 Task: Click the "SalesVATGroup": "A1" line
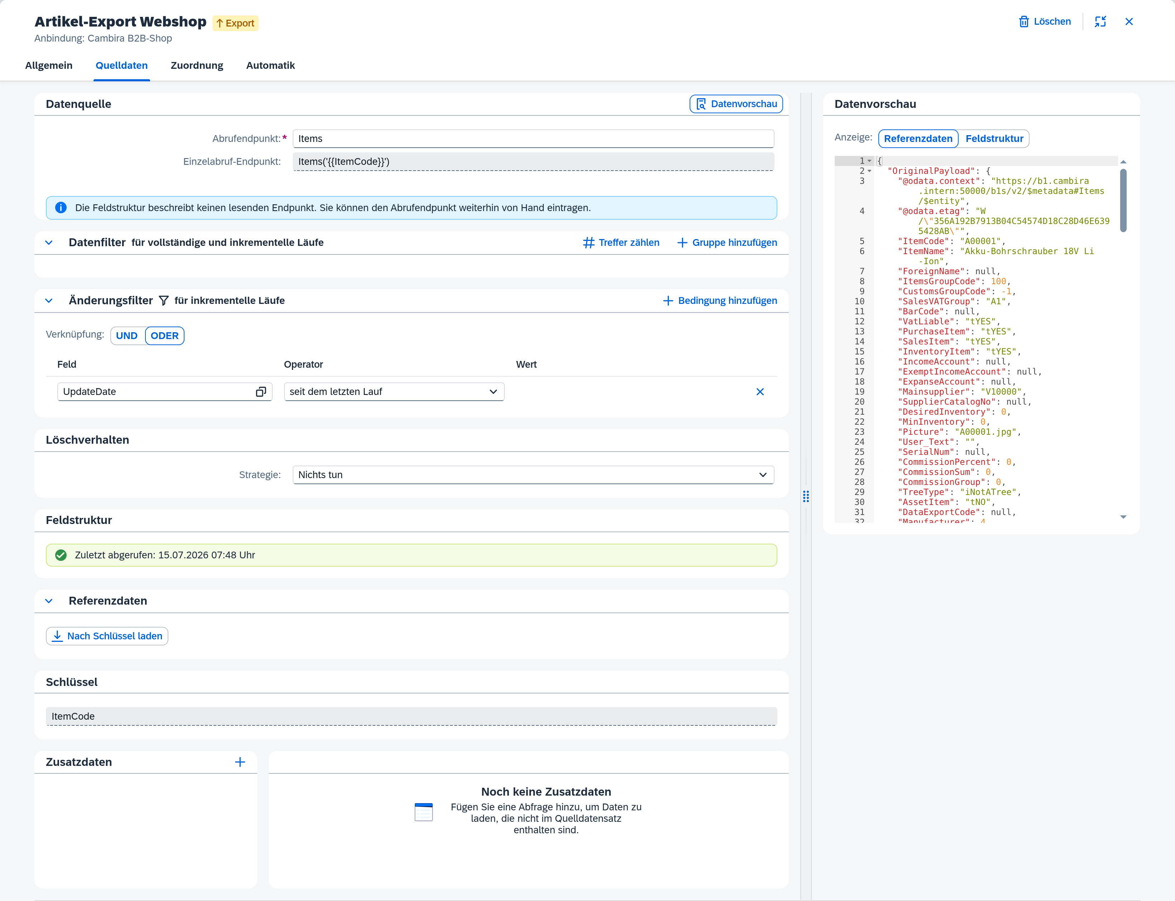(x=954, y=301)
